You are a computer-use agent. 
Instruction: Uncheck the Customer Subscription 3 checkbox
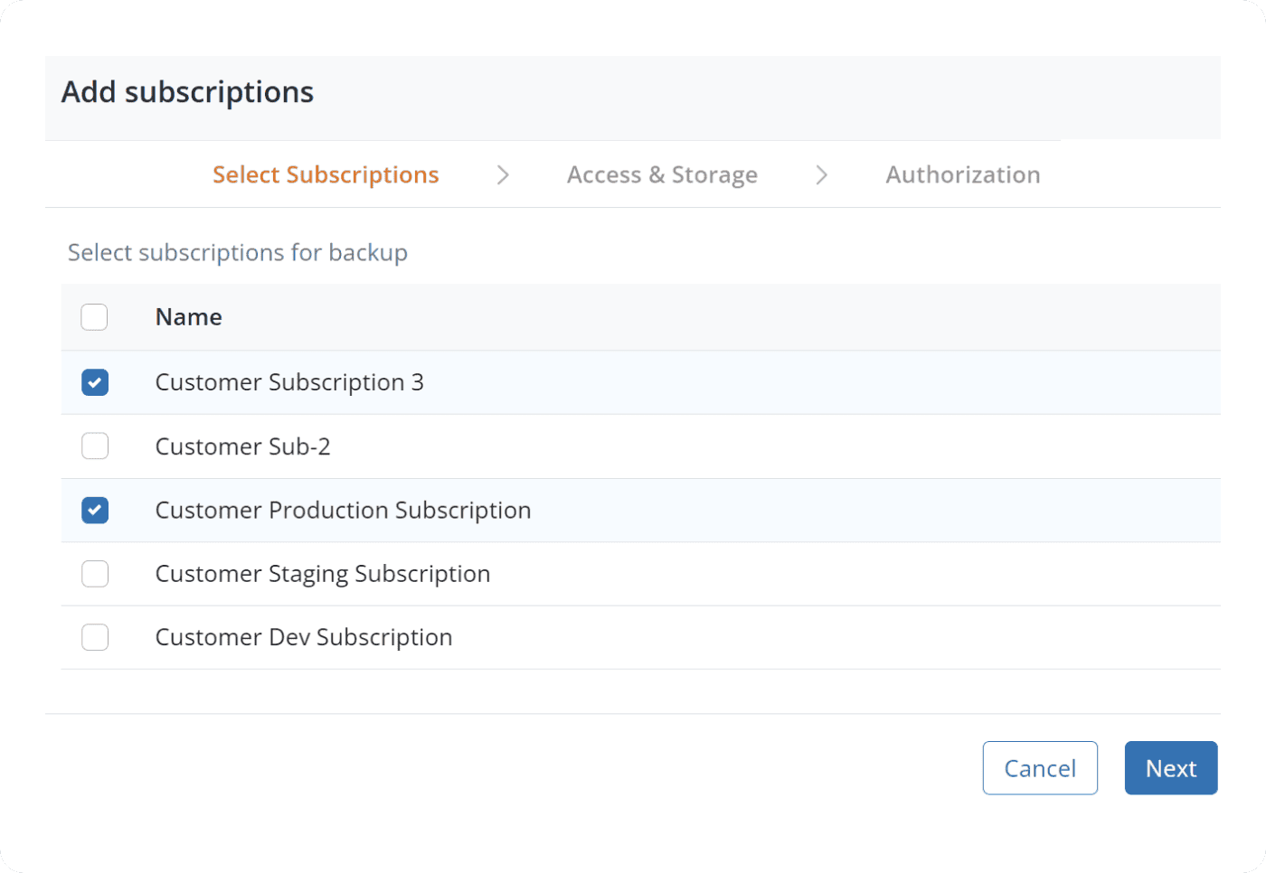coord(95,382)
